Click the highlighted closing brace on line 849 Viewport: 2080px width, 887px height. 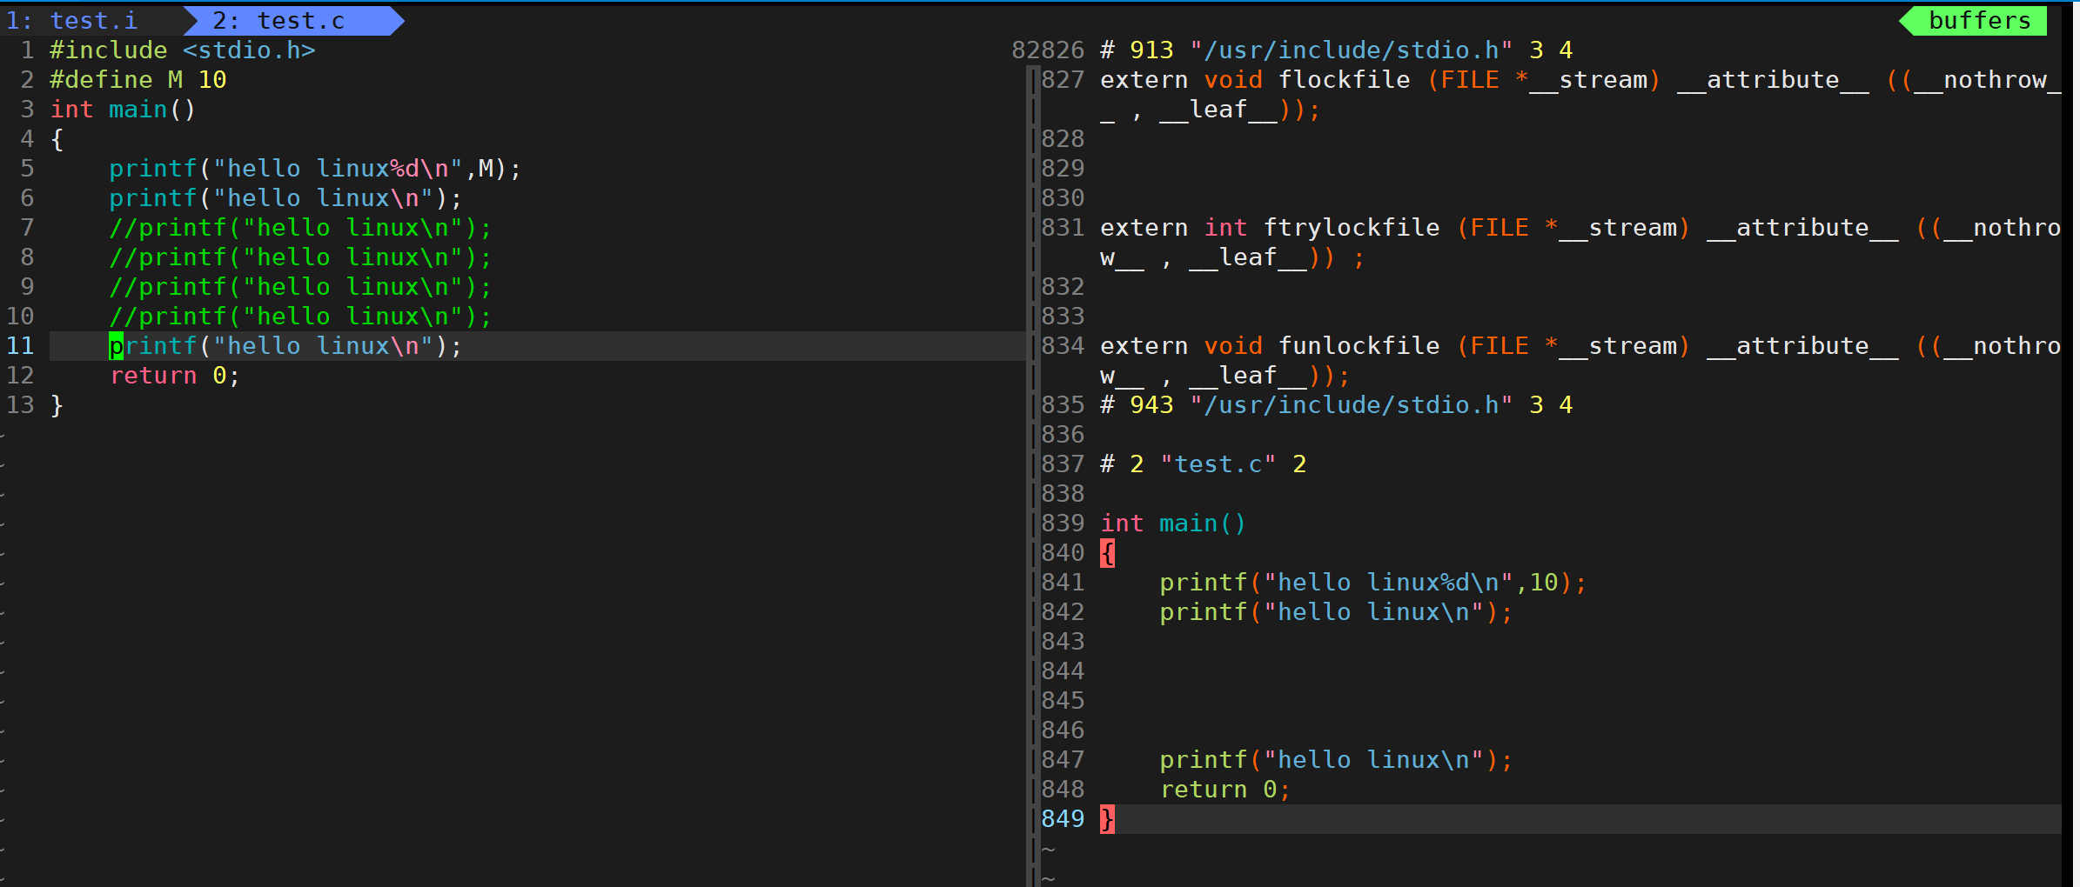pyautogui.click(x=1107, y=819)
